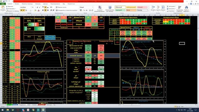Open the Fill (Заполнить) dropdown

click(171, 9)
